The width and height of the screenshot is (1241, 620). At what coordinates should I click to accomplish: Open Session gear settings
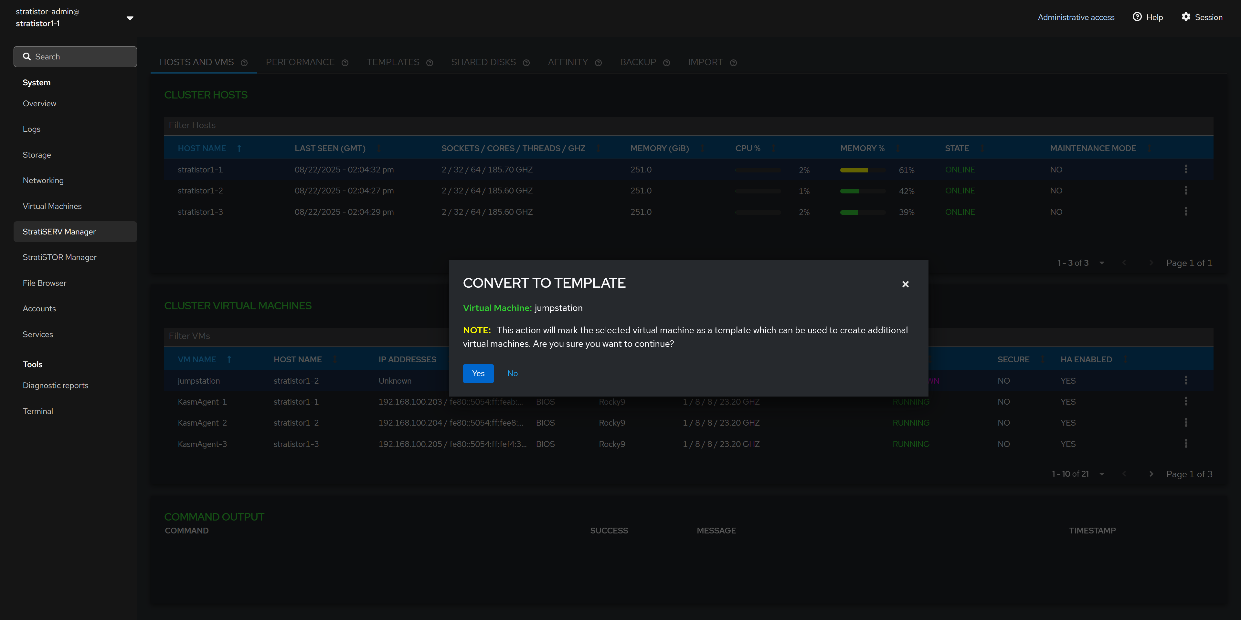(1186, 17)
